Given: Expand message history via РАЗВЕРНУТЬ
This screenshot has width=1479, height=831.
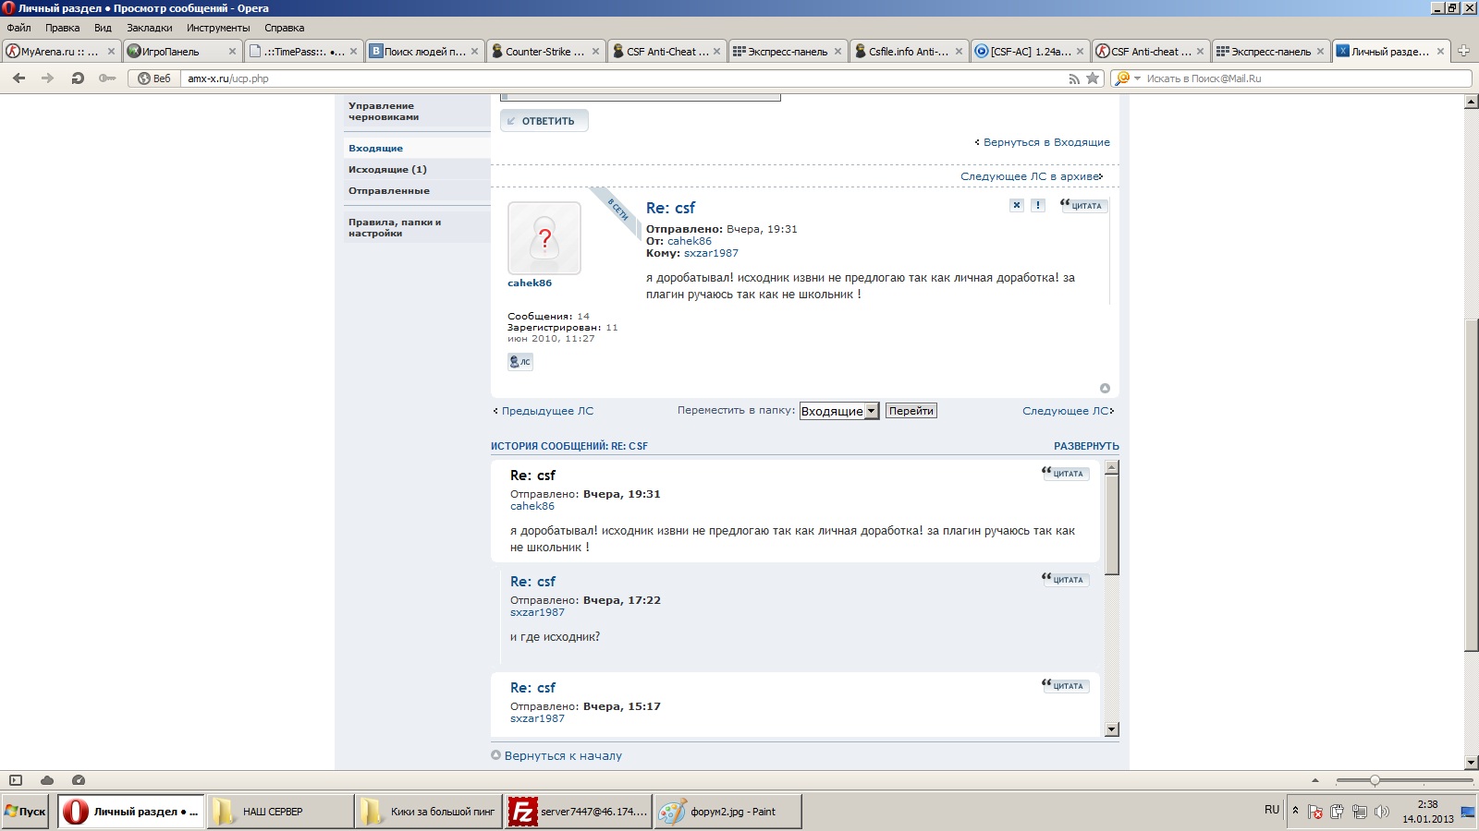Looking at the screenshot, I should click(1086, 446).
